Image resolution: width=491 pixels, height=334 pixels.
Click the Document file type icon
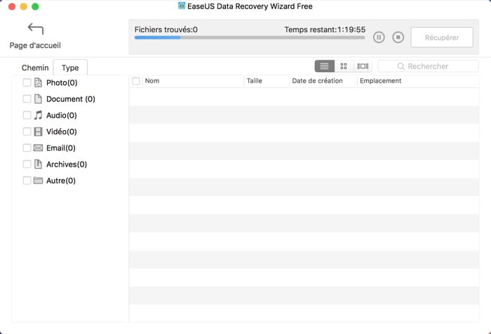tap(38, 99)
